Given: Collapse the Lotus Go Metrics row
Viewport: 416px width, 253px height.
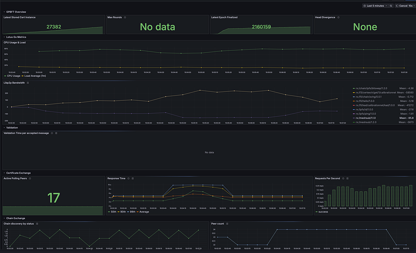Looking at the screenshot, I should 17,37.
